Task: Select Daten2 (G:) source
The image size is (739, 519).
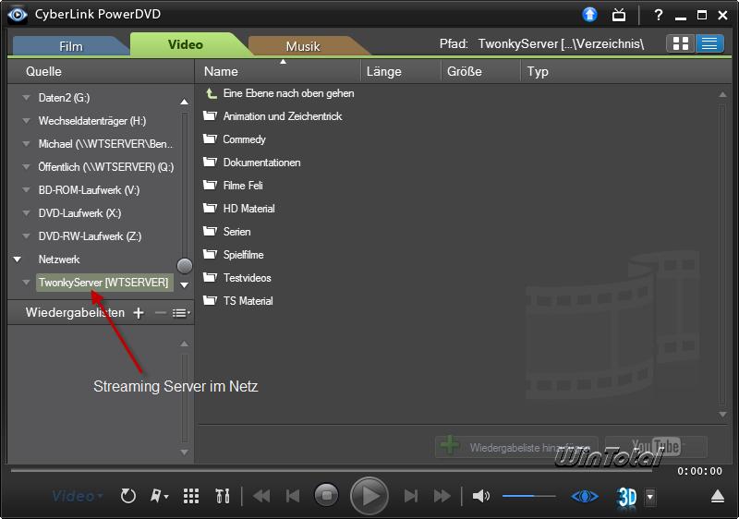Action: (64, 98)
